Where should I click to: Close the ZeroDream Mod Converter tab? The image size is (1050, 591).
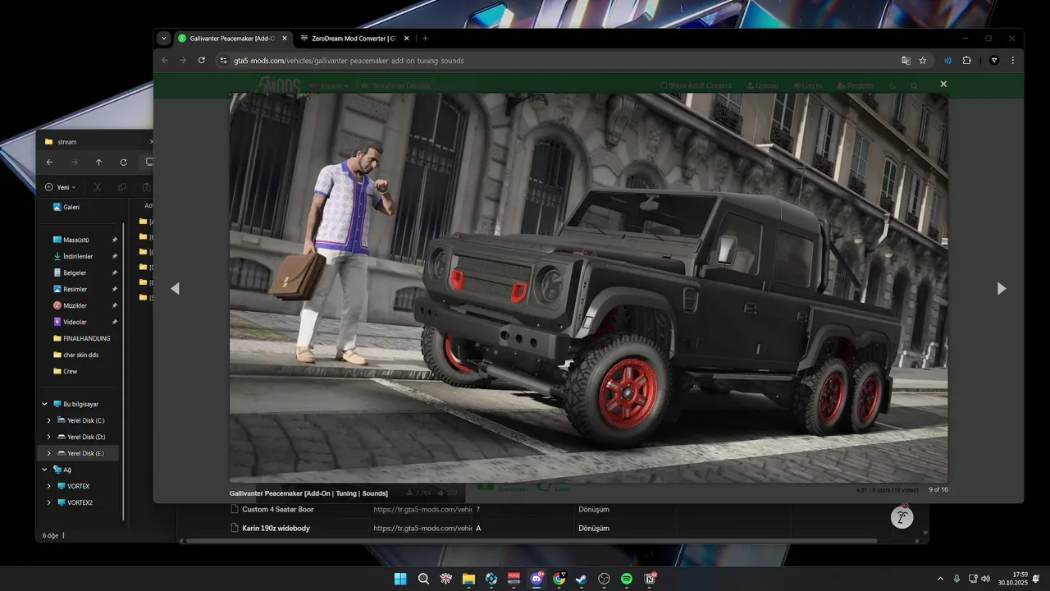point(406,38)
